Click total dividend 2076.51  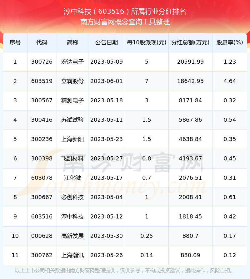[190, 178]
